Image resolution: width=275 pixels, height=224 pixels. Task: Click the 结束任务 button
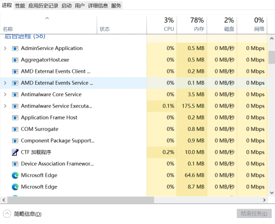coord(254,214)
